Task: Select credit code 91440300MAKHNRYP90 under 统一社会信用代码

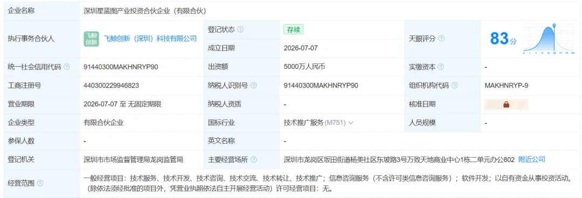Action: 121,67
